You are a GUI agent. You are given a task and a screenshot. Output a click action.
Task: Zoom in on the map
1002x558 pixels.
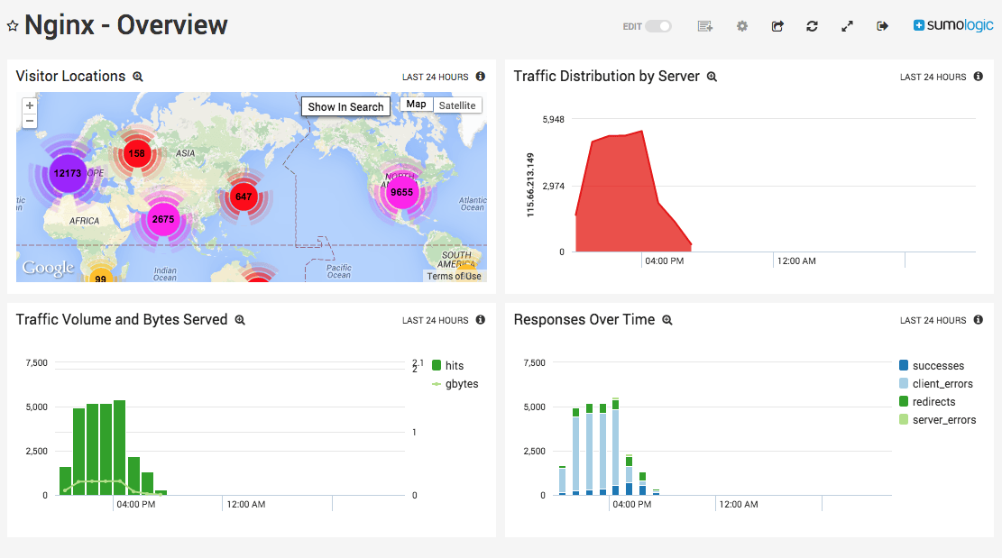(30, 105)
